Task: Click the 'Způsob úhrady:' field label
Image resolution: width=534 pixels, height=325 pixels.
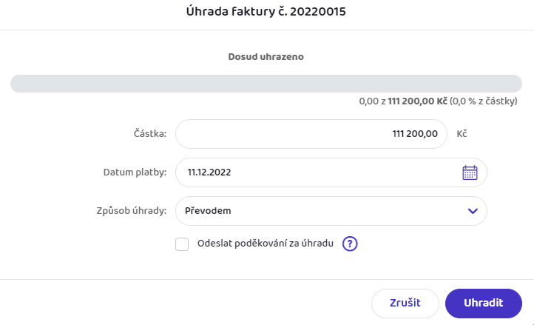Action: point(132,211)
